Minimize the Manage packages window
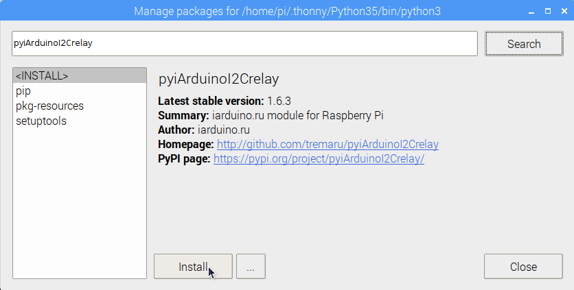The height and width of the screenshot is (290, 574). (531, 12)
